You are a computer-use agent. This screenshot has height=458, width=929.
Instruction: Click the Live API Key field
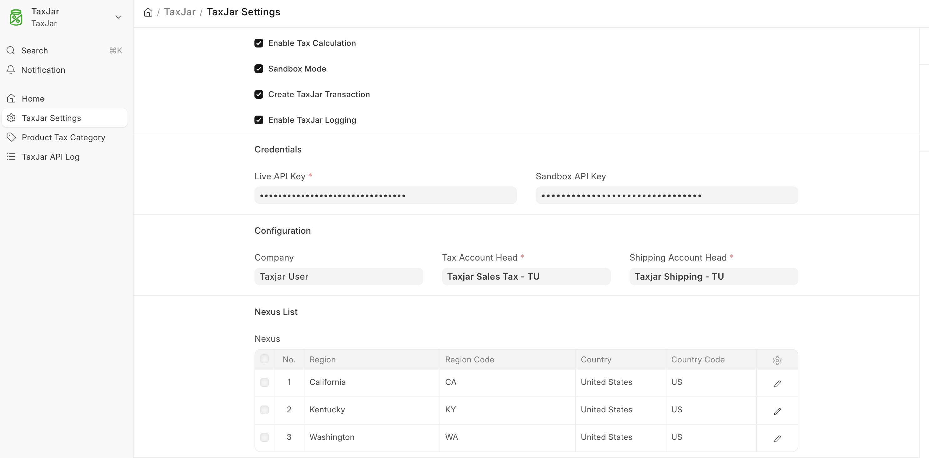pyautogui.click(x=385, y=195)
